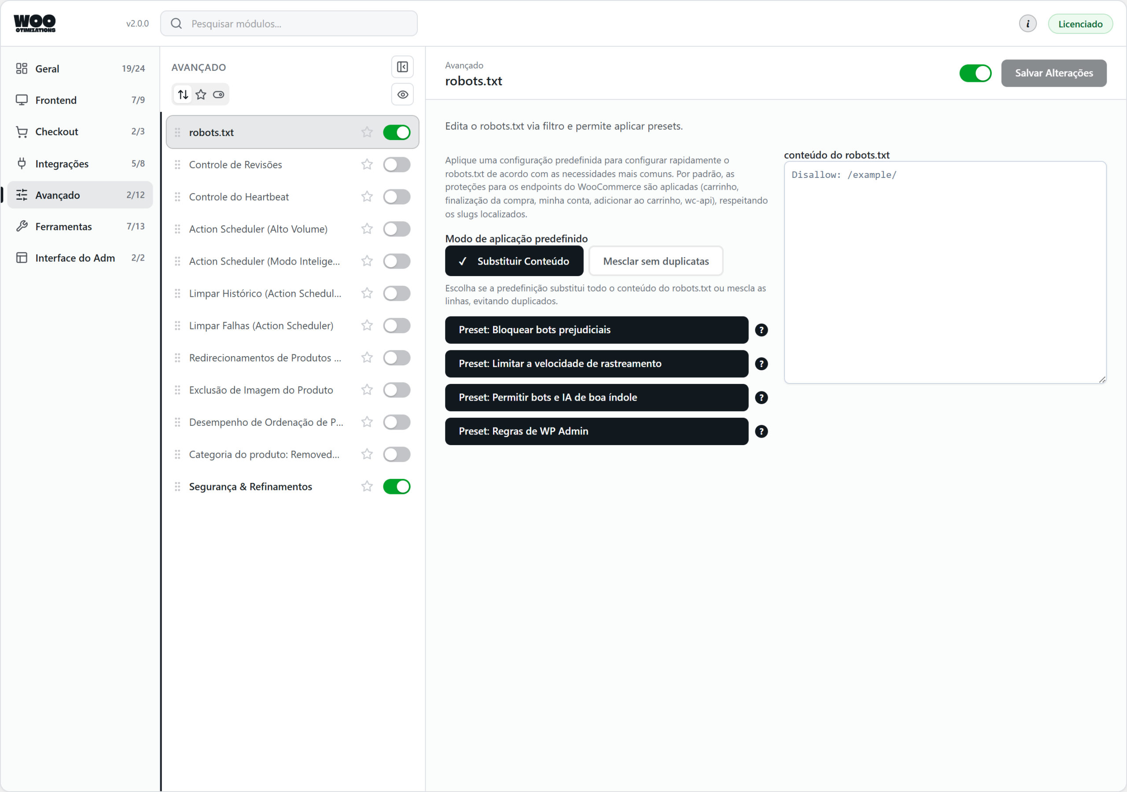Enable Action Scheduler (Alto Volume) toggle
Screen dimensions: 1127x792
click(397, 229)
